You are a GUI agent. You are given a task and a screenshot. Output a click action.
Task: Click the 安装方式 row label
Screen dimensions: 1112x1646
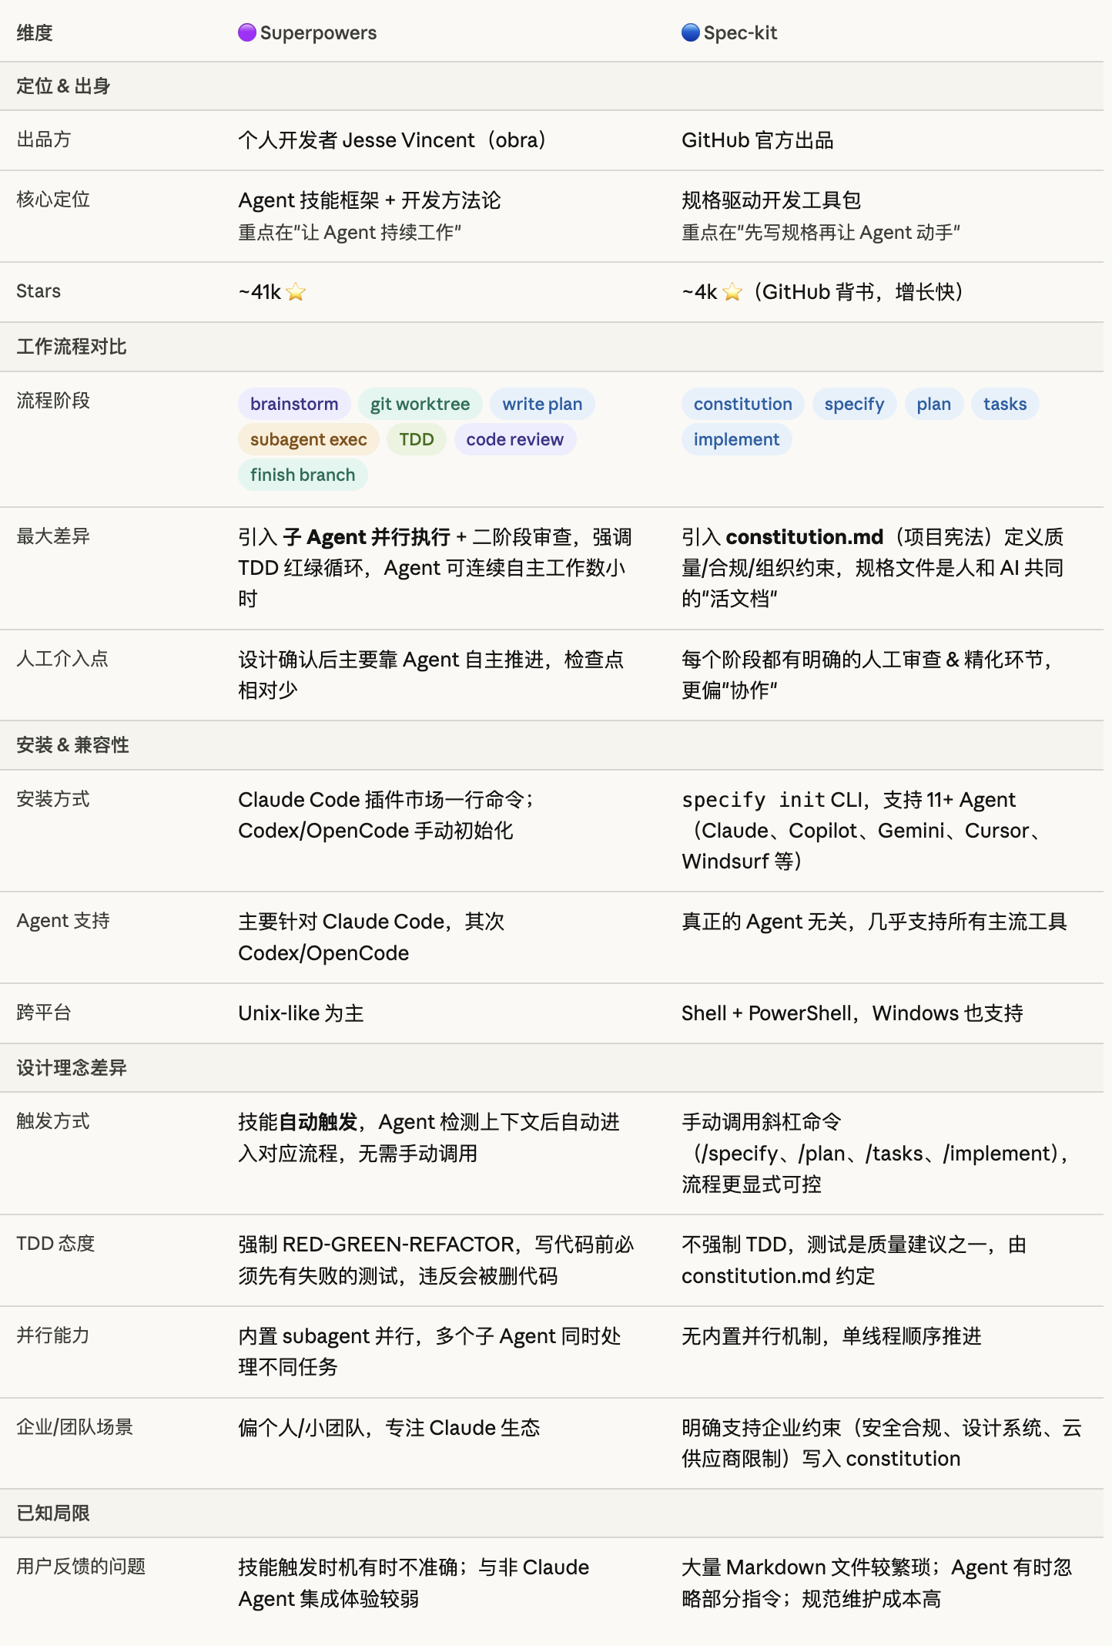pyautogui.click(x=53, y=799)
